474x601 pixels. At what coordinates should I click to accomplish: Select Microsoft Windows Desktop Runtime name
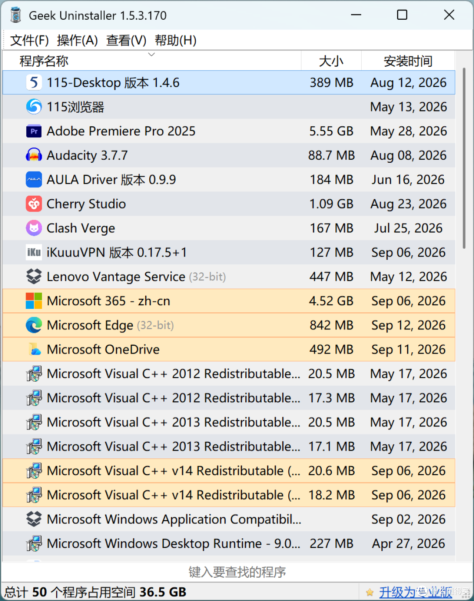(x=174, y=544)
